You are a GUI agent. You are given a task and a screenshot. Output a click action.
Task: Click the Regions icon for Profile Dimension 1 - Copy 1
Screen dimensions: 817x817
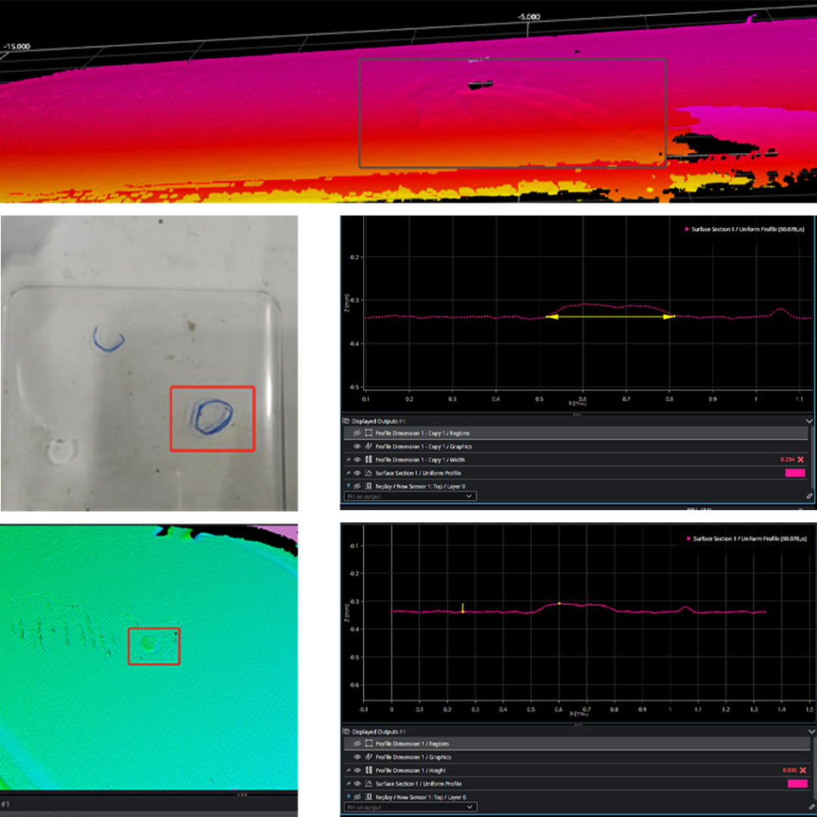(368, 433)
